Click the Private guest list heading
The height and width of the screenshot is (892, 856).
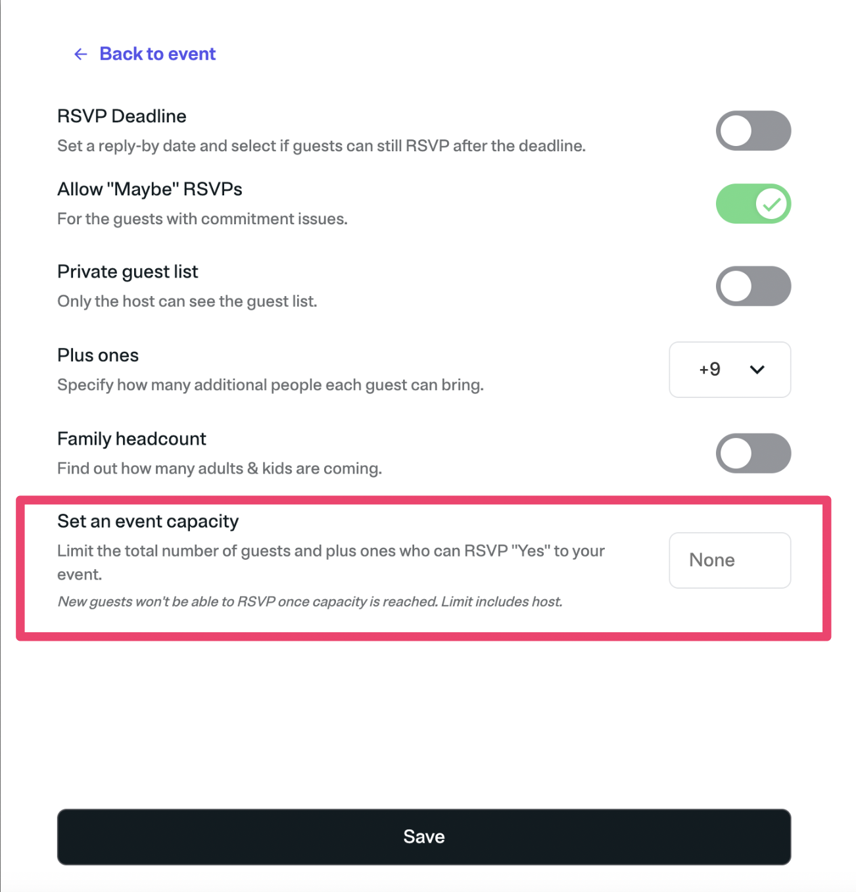point(128,272)
